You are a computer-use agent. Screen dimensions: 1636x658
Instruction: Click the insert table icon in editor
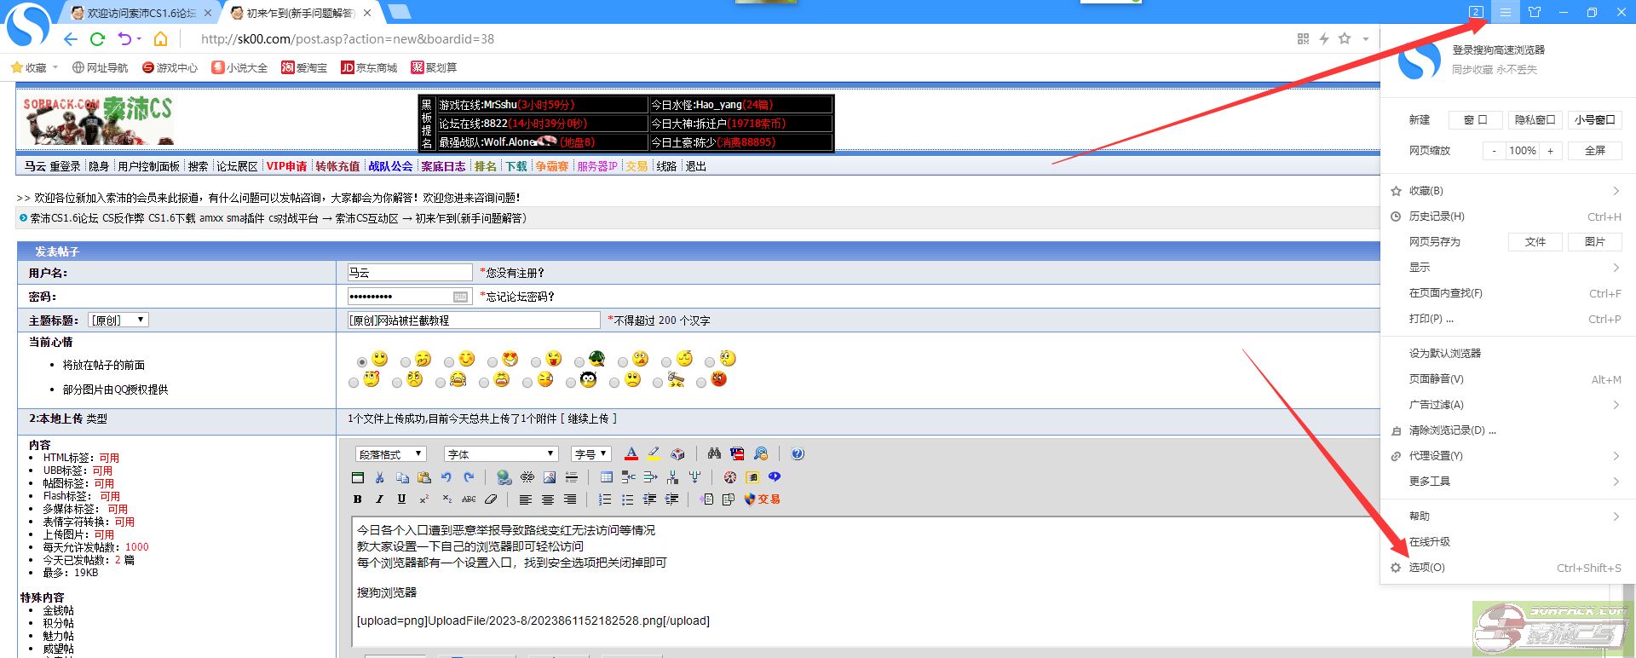[607, 477]
